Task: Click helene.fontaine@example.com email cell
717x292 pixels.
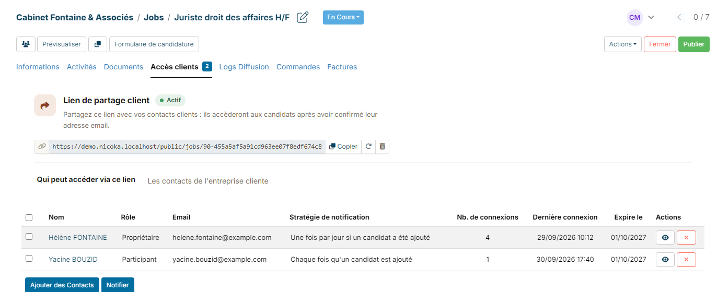Action: 222,238
